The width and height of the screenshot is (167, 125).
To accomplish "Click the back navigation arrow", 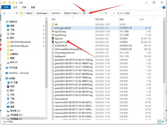I will click(x=3, y=13).
